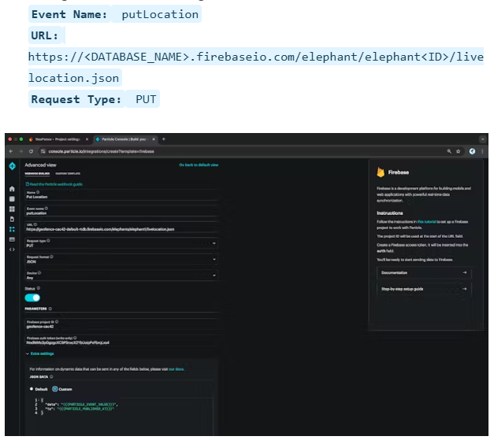
Task: Open the Request format dropdown
Action: (x=121, y=261)
